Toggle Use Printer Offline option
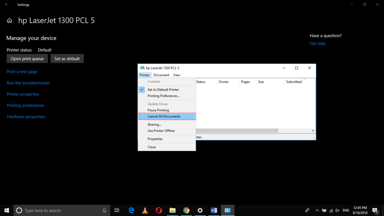 coord(161,131)
